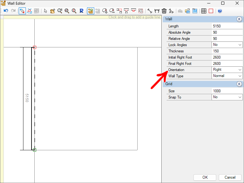Click the wavy measure span icon
This screenshot has width=244, height=183.
(x=157, y=11)
